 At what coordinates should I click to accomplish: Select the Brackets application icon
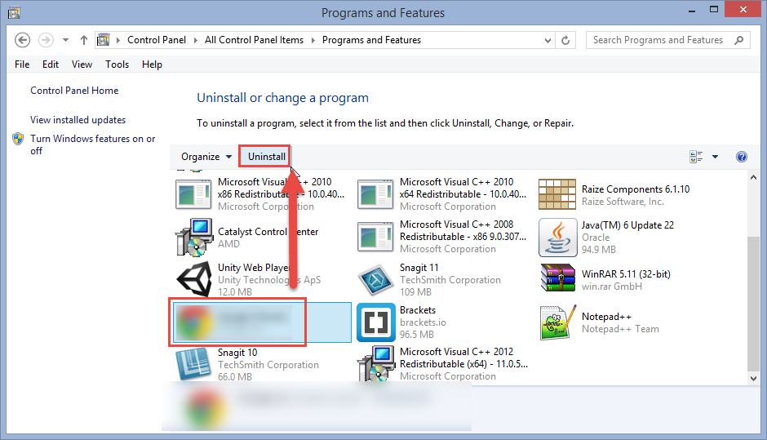coord(376,322)
